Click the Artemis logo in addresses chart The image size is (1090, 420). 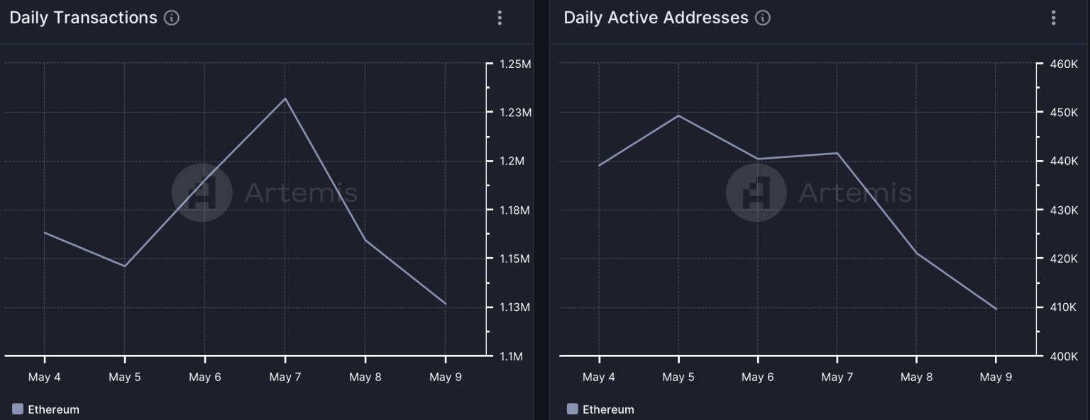(x=756, y=193)
